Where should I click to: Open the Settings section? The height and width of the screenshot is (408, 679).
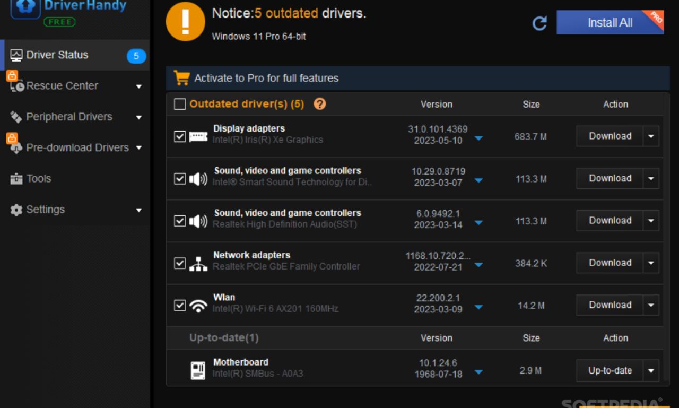tap(75, 210)
